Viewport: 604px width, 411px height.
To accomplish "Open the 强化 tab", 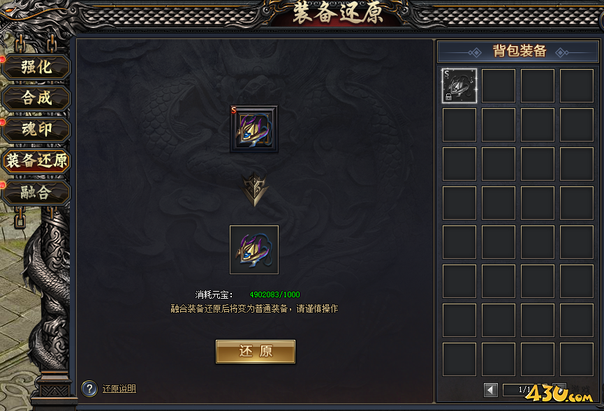I will [36, 67].
